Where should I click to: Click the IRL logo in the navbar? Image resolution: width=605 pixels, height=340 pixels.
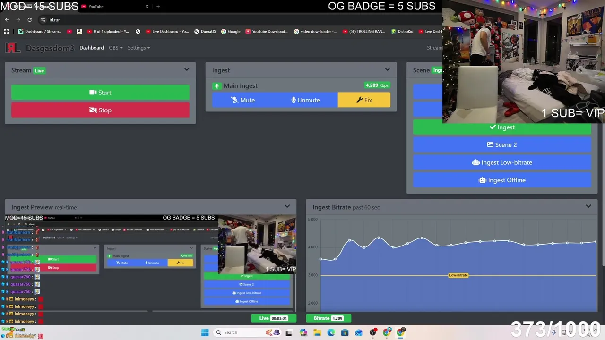coord(13,48)
